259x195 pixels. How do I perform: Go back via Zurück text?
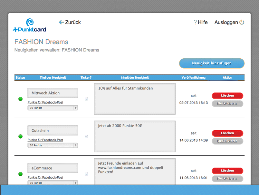73,22
